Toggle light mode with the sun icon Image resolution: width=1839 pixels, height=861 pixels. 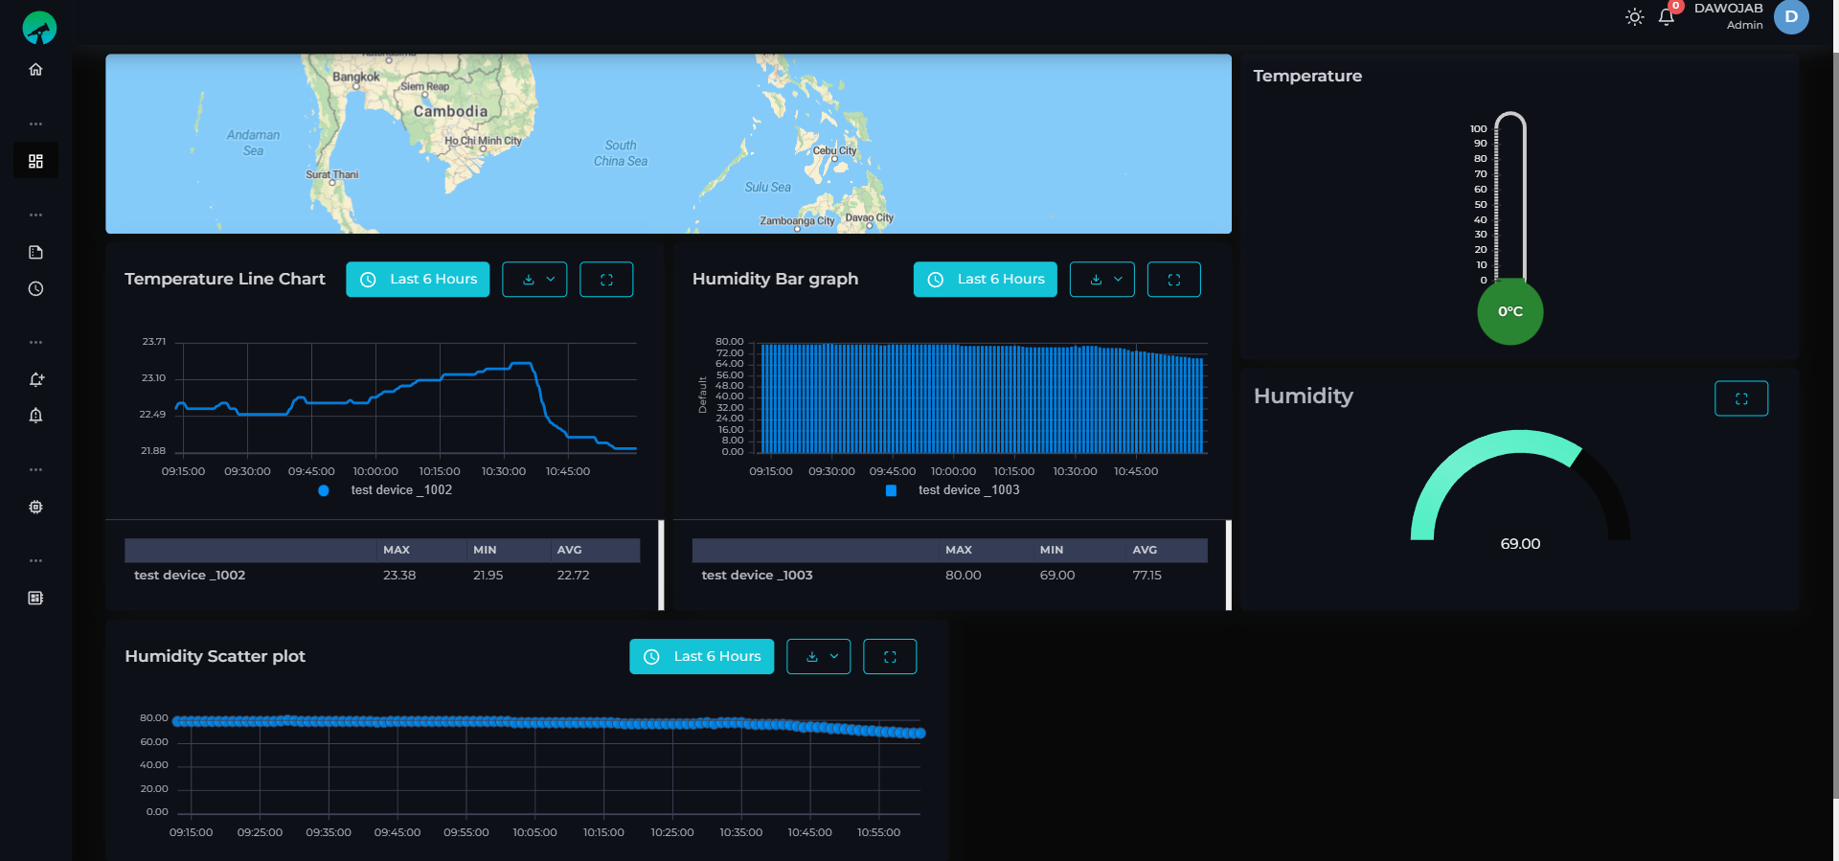(1634, 17)
